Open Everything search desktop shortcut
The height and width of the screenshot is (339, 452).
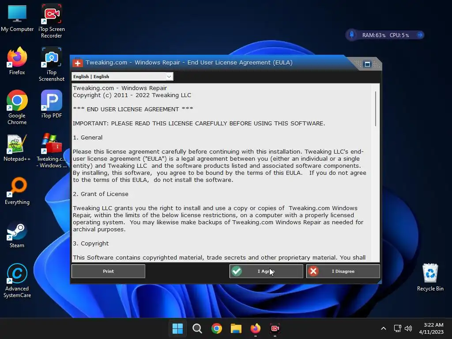[17, 191]
